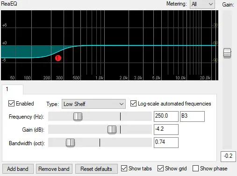Click the 1.0k frequency label on graph
The width and height of the screenshot is (237, 176).
(x=100, y=78)
